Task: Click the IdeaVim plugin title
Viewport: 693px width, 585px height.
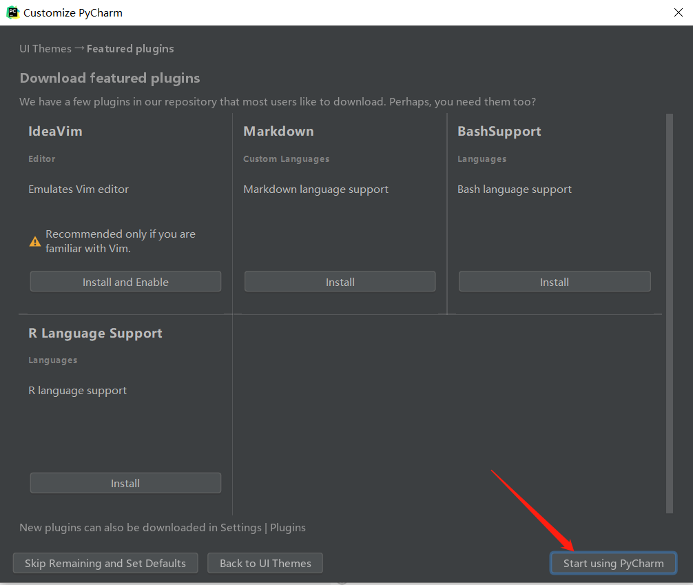Action: tap(55, 132)
